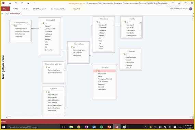This screenshot has width=195, height=130.
Task: Open the Action Center notification icon
Action: click(x=175, y=127)
